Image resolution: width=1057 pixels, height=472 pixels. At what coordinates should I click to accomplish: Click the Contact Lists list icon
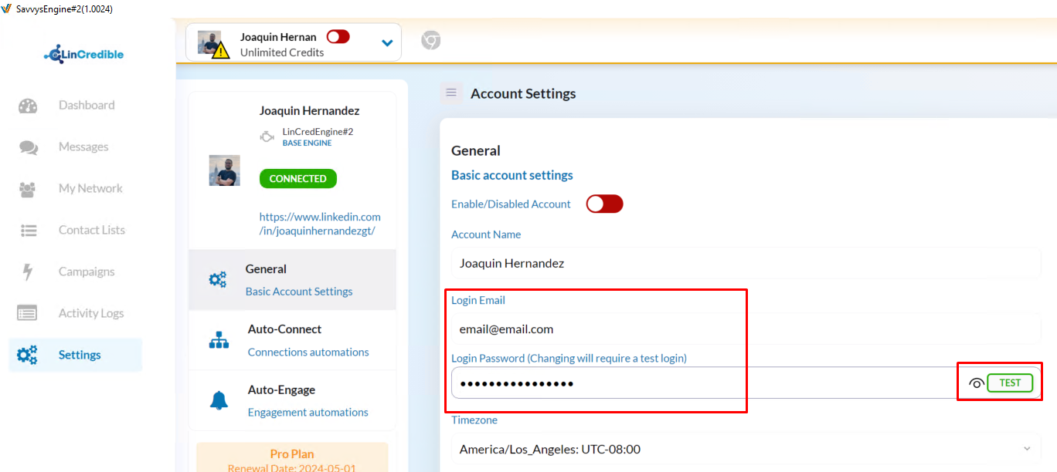29,231
